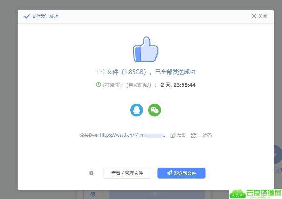
Task: Share the file via QQ icon
Action: (136, 110)
